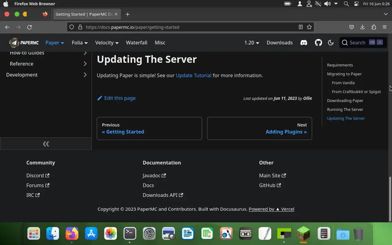
Task: Click the padlock site security icon
Action: (x=80, y=27)
